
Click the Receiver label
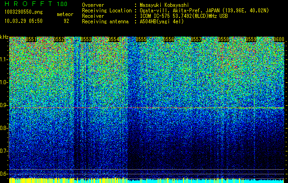pyautogui.click(x=93, y=16)
